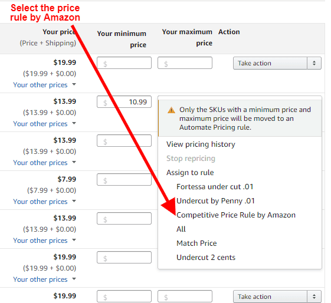This screenshot has width=331, height=303.
Task: Click the Assign to rule entry
Action: (x=190, y=173)
